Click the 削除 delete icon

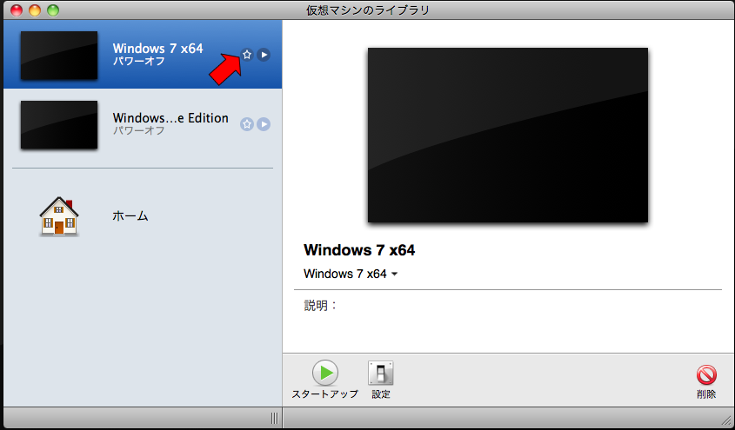click(706, 375)
